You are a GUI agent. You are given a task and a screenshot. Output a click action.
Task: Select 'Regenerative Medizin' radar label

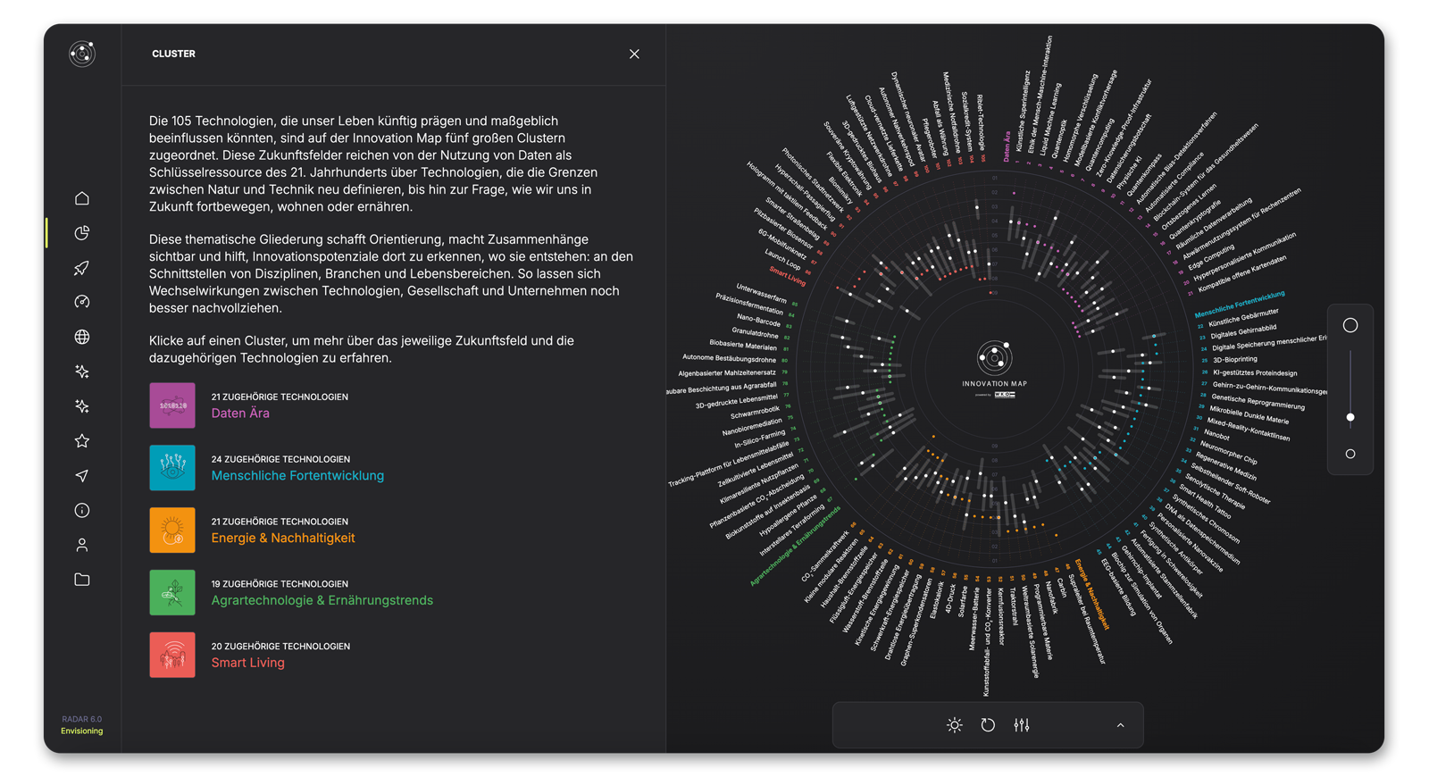click(x=1225, y=465)
